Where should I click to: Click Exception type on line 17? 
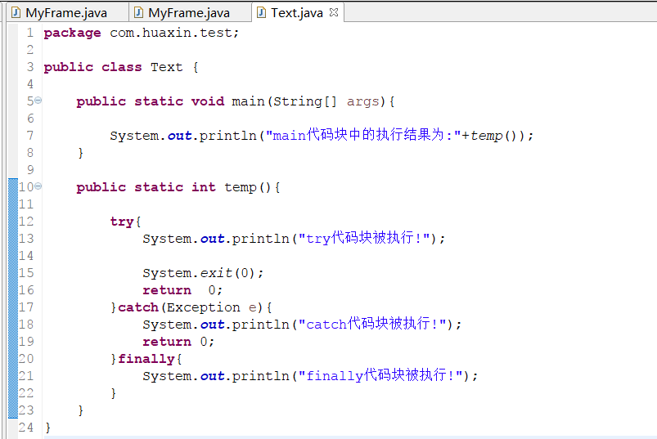pyautogui.click(x=204, y=307)
